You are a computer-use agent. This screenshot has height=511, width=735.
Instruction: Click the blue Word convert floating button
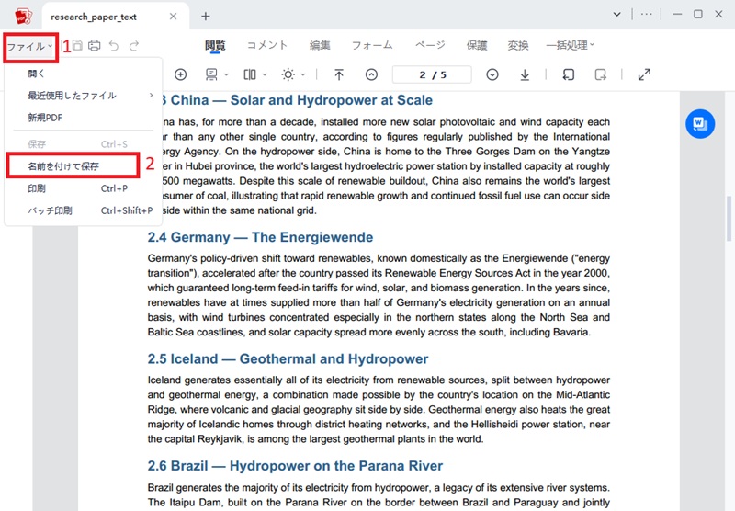(700, 124)
